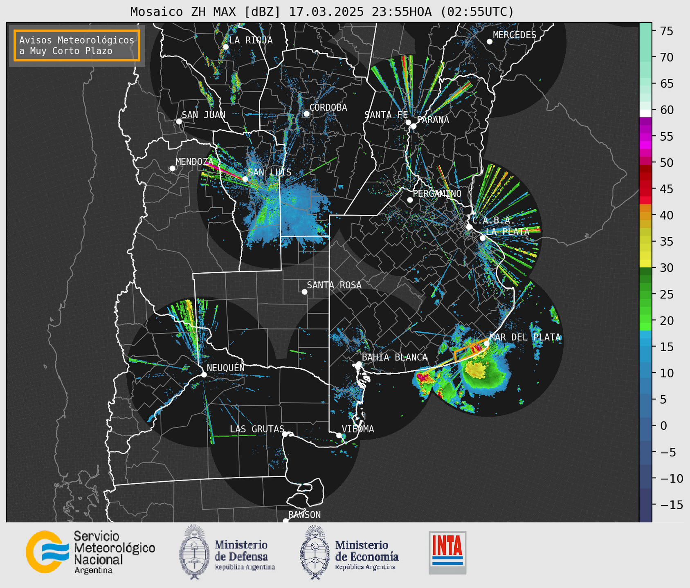The image size is (690, 588).
Task: Click the NEUQUÉN label text
Action: click(x=226, y=368)
